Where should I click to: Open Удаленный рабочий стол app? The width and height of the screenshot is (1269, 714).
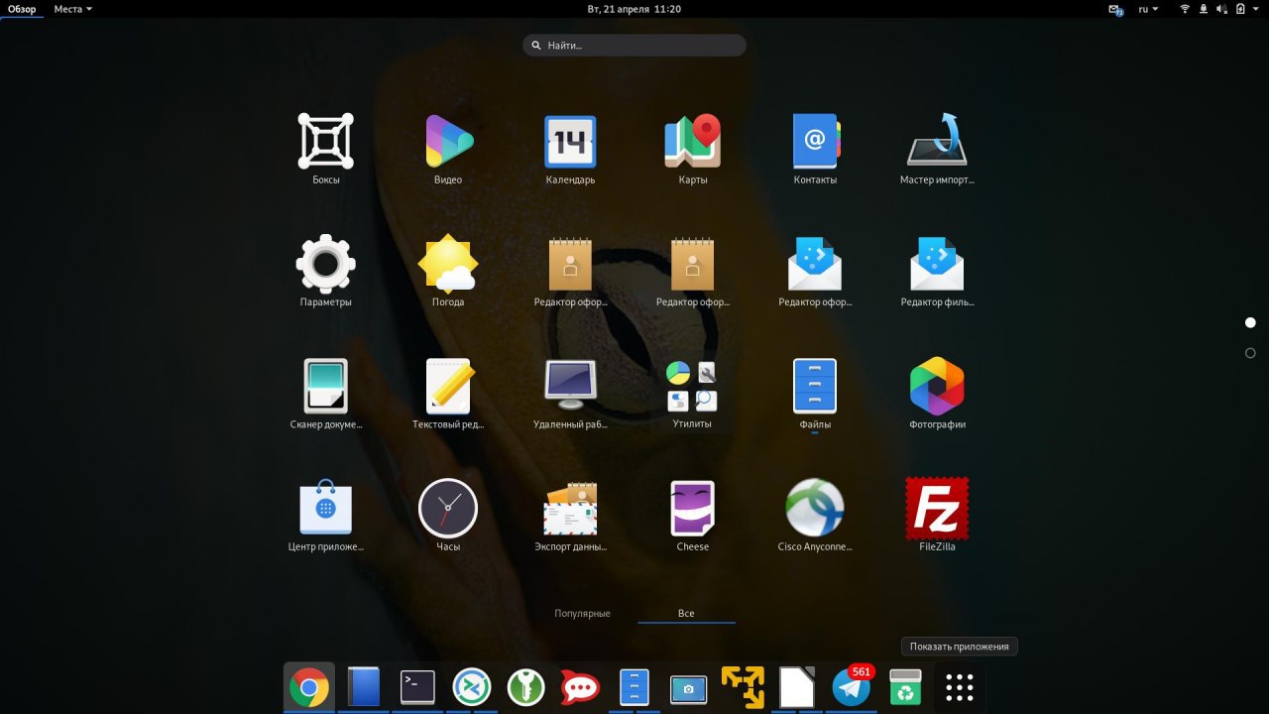[570, 393]
